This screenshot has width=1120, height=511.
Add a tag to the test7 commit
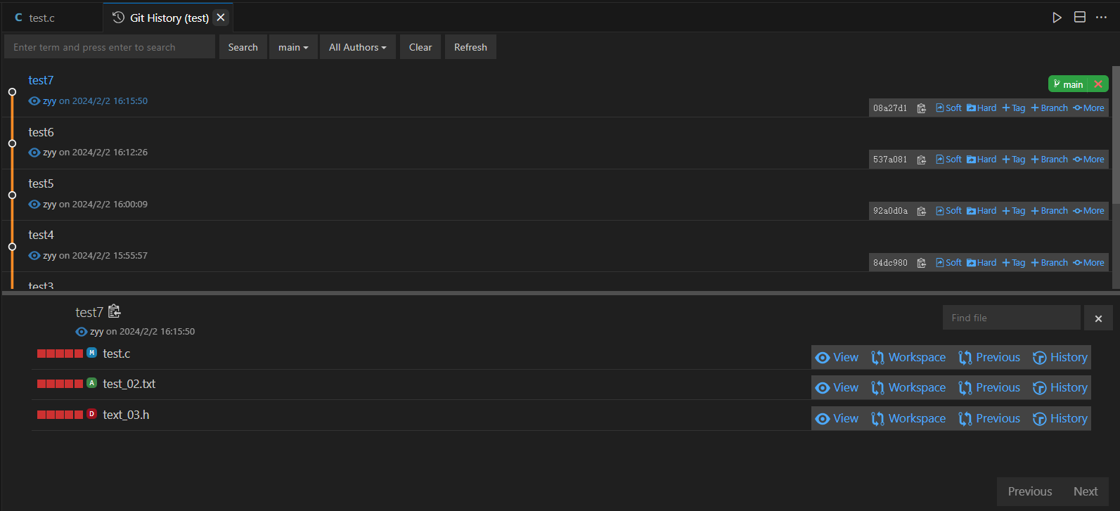(x=1014, y=108)
